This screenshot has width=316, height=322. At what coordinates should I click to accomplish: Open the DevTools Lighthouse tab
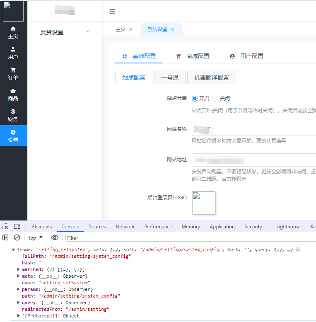tap(288, 227)
